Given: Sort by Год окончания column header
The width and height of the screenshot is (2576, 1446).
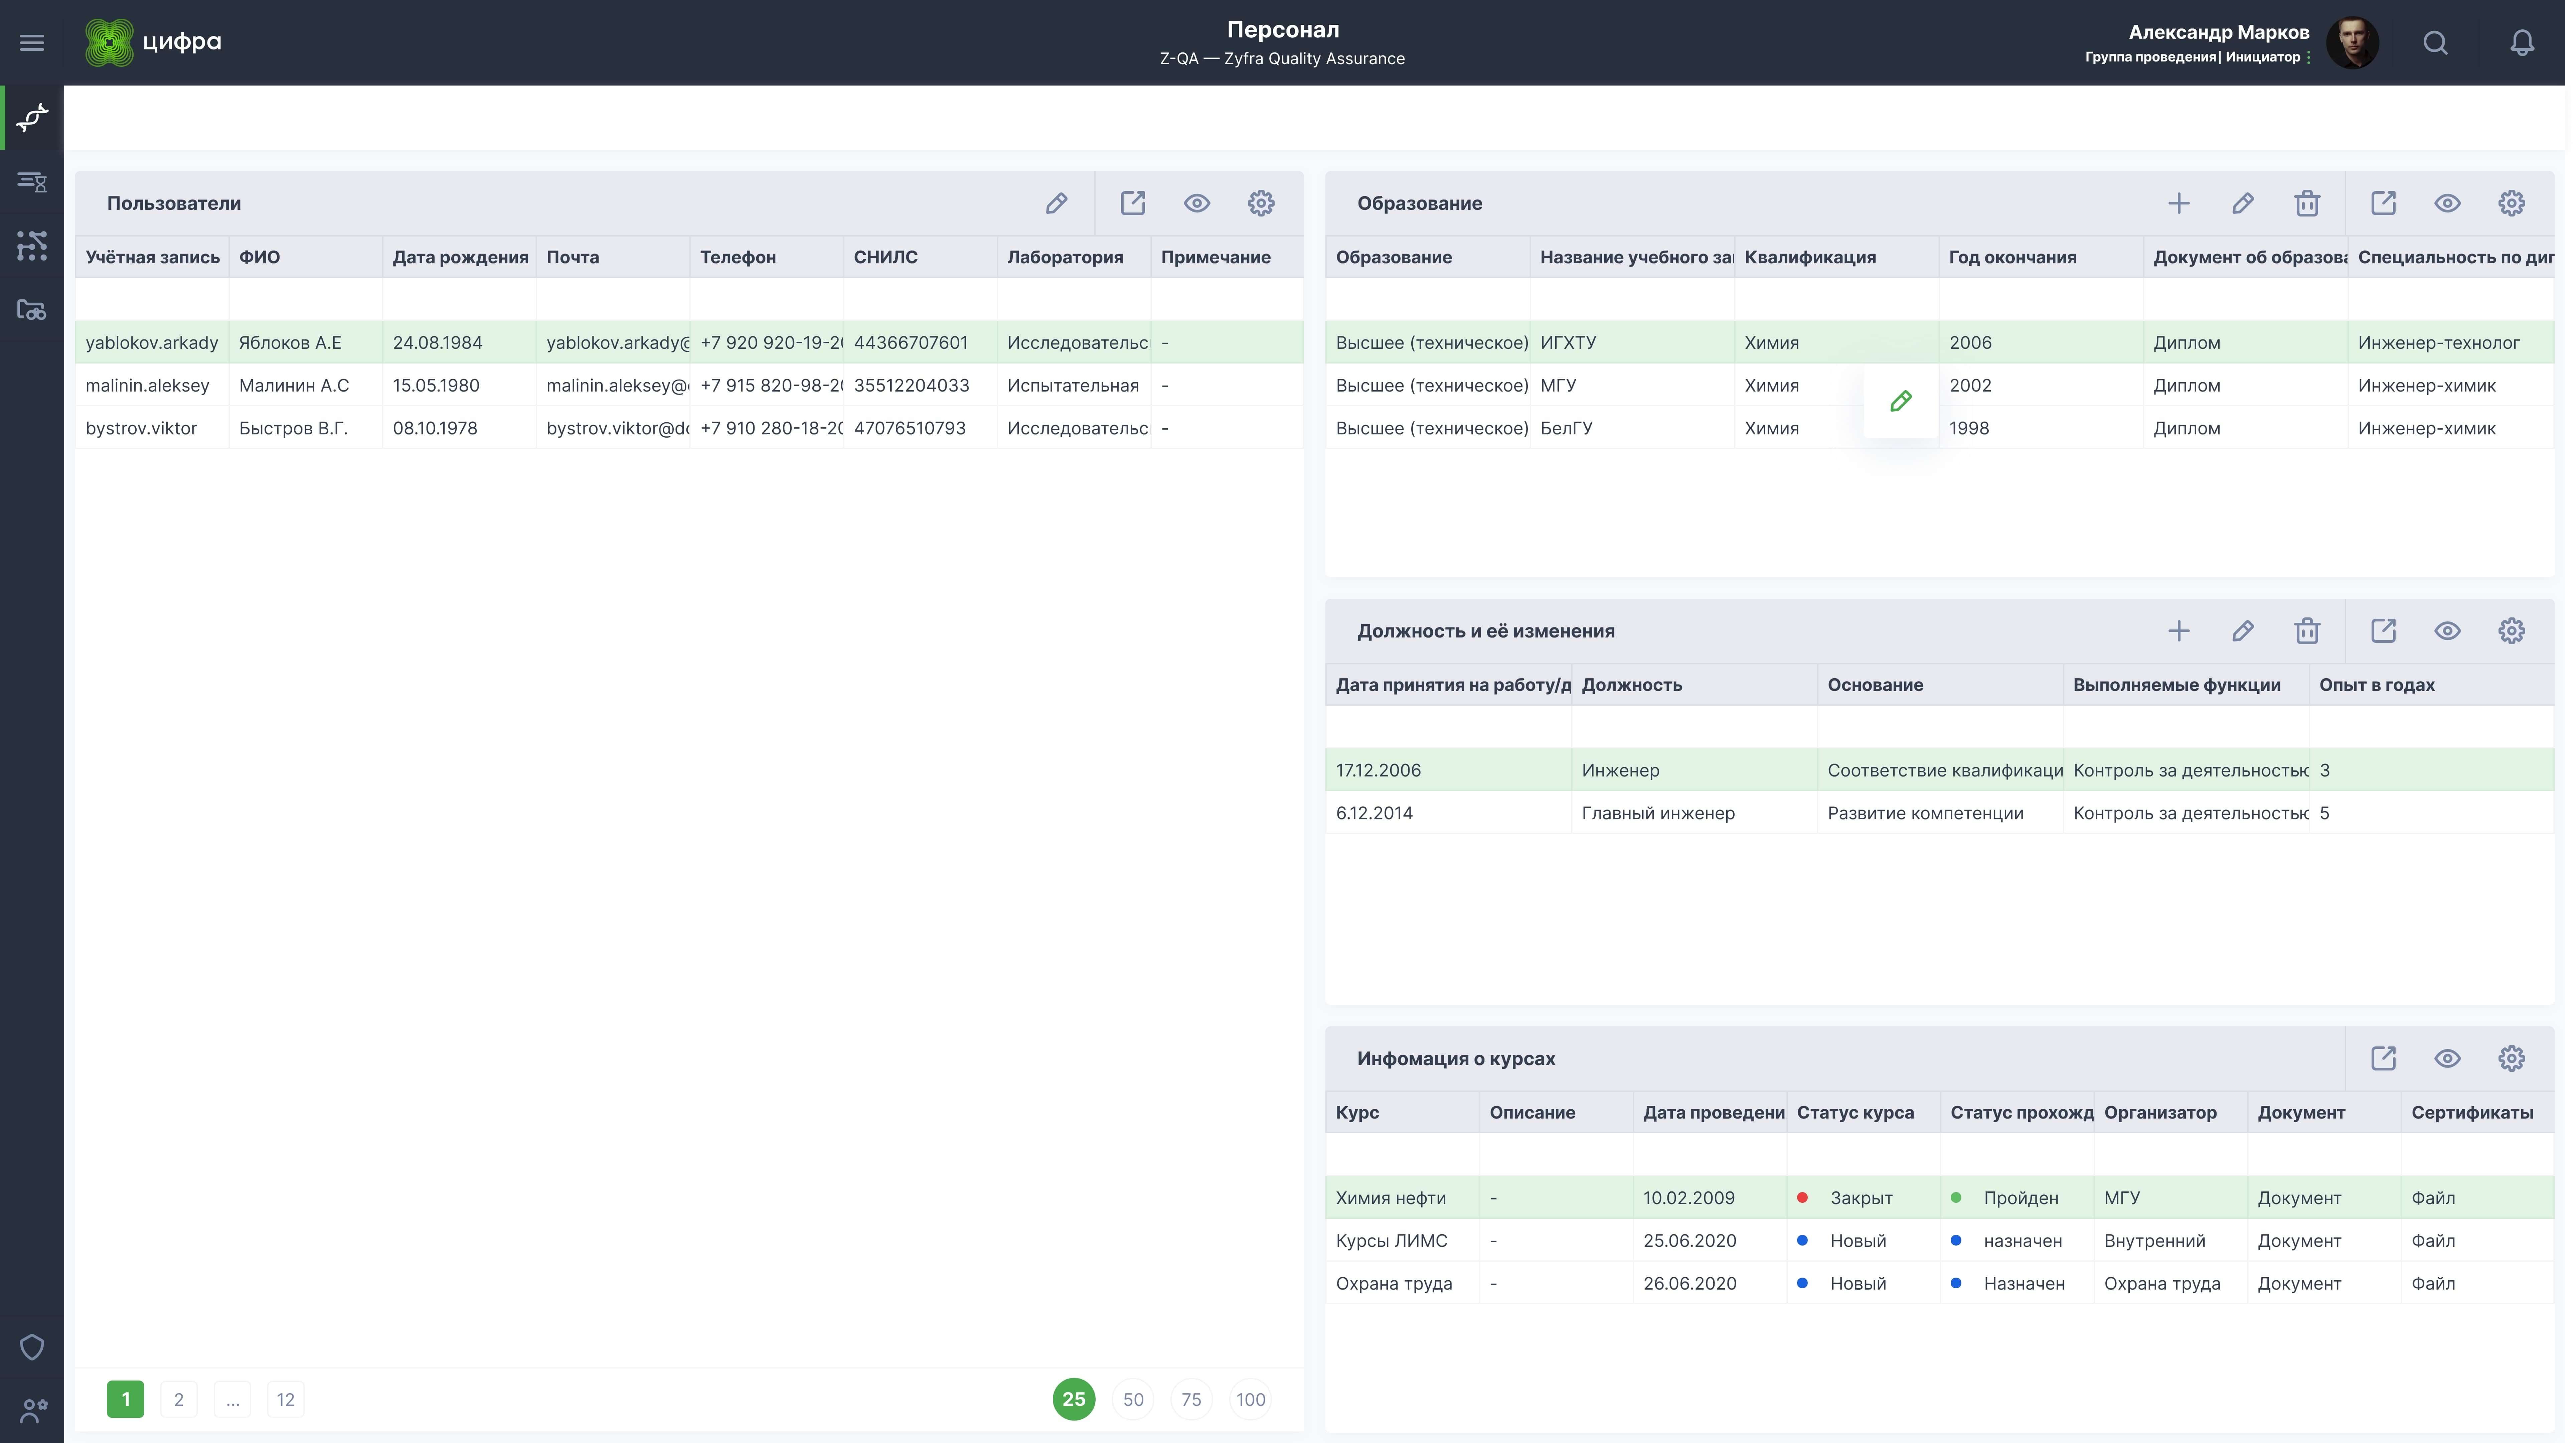Looking at the screenshot, I should (2041, 257).
